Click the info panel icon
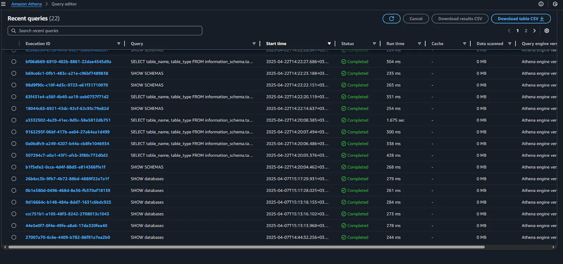This screenshot has height=264, width=563. tap(541, 4)
